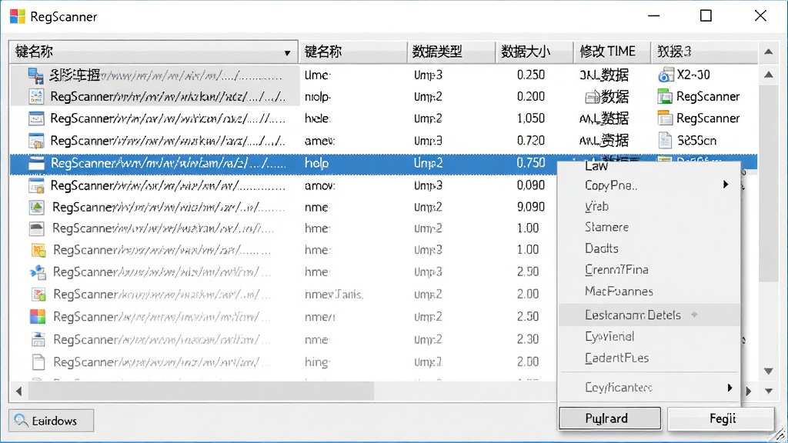Sort by the 数据类型 column header
788x443 pixels.
click(451, 52)
